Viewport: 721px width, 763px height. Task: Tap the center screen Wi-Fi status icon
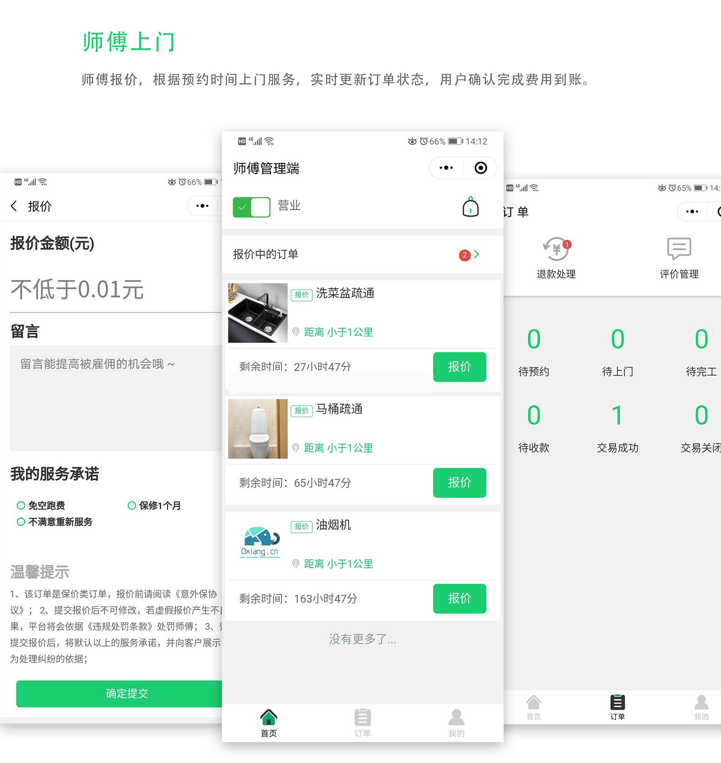pyautogui.click(x=269, y=142)
